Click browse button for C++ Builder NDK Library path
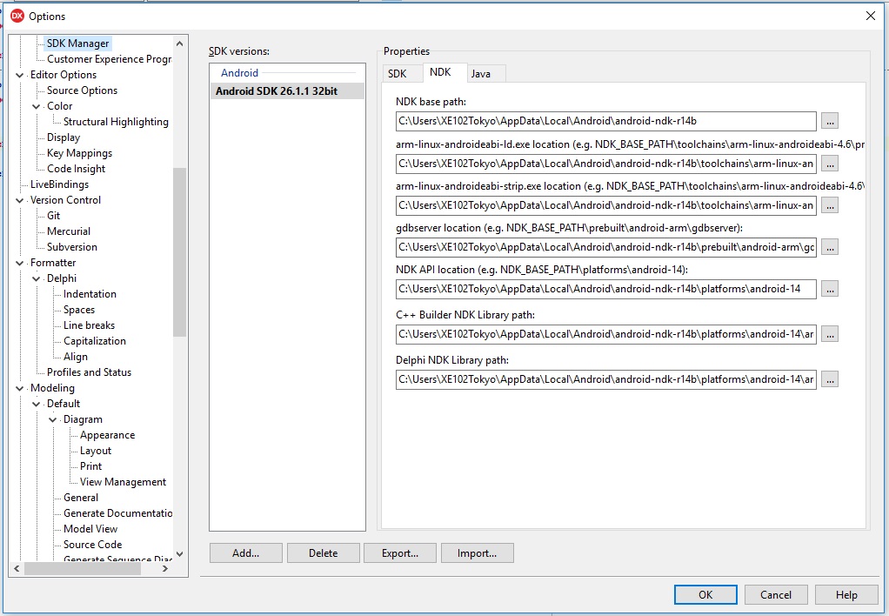Viewport: 889px width, 616px height. click(829, 334)
